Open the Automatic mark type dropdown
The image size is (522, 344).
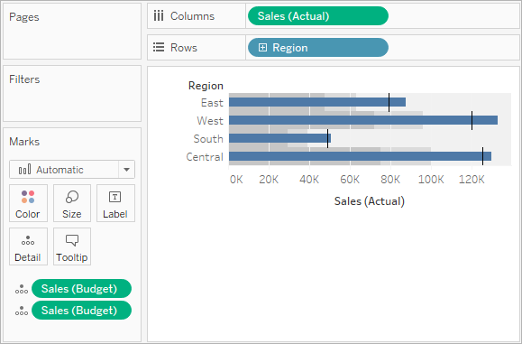[x=126, y=170]
